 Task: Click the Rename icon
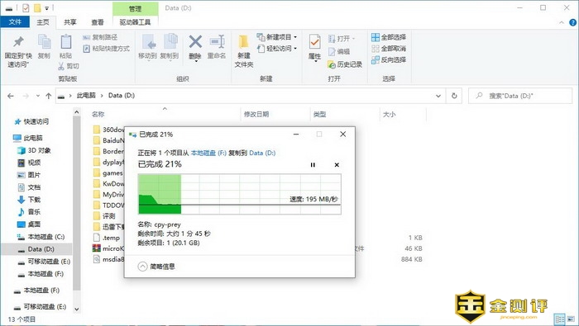(217, 41)
